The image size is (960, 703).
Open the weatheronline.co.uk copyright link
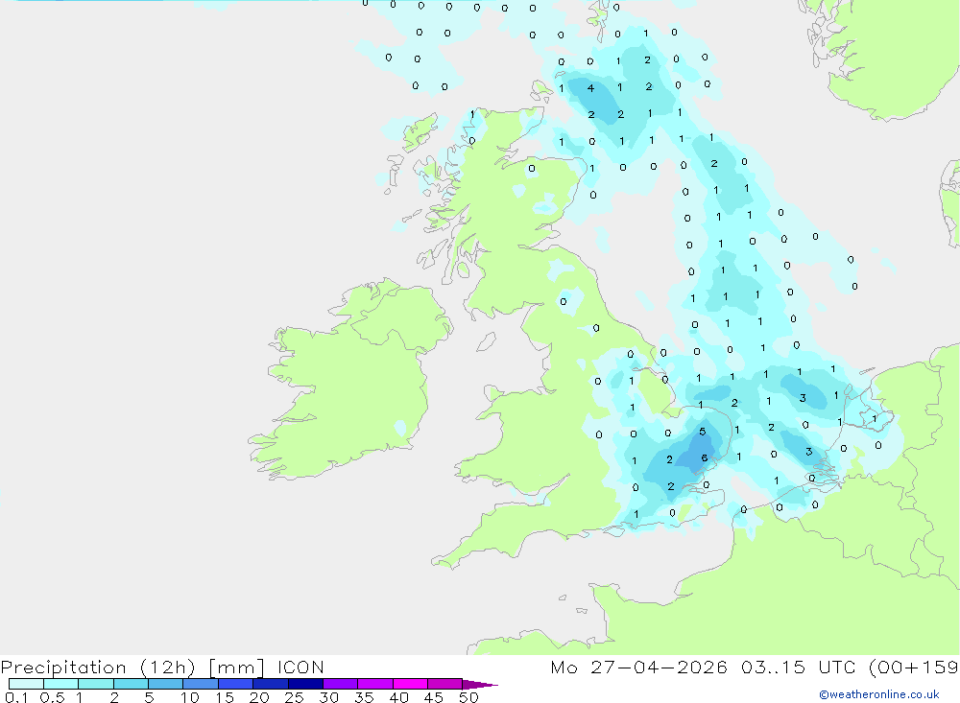coord(878,693)
